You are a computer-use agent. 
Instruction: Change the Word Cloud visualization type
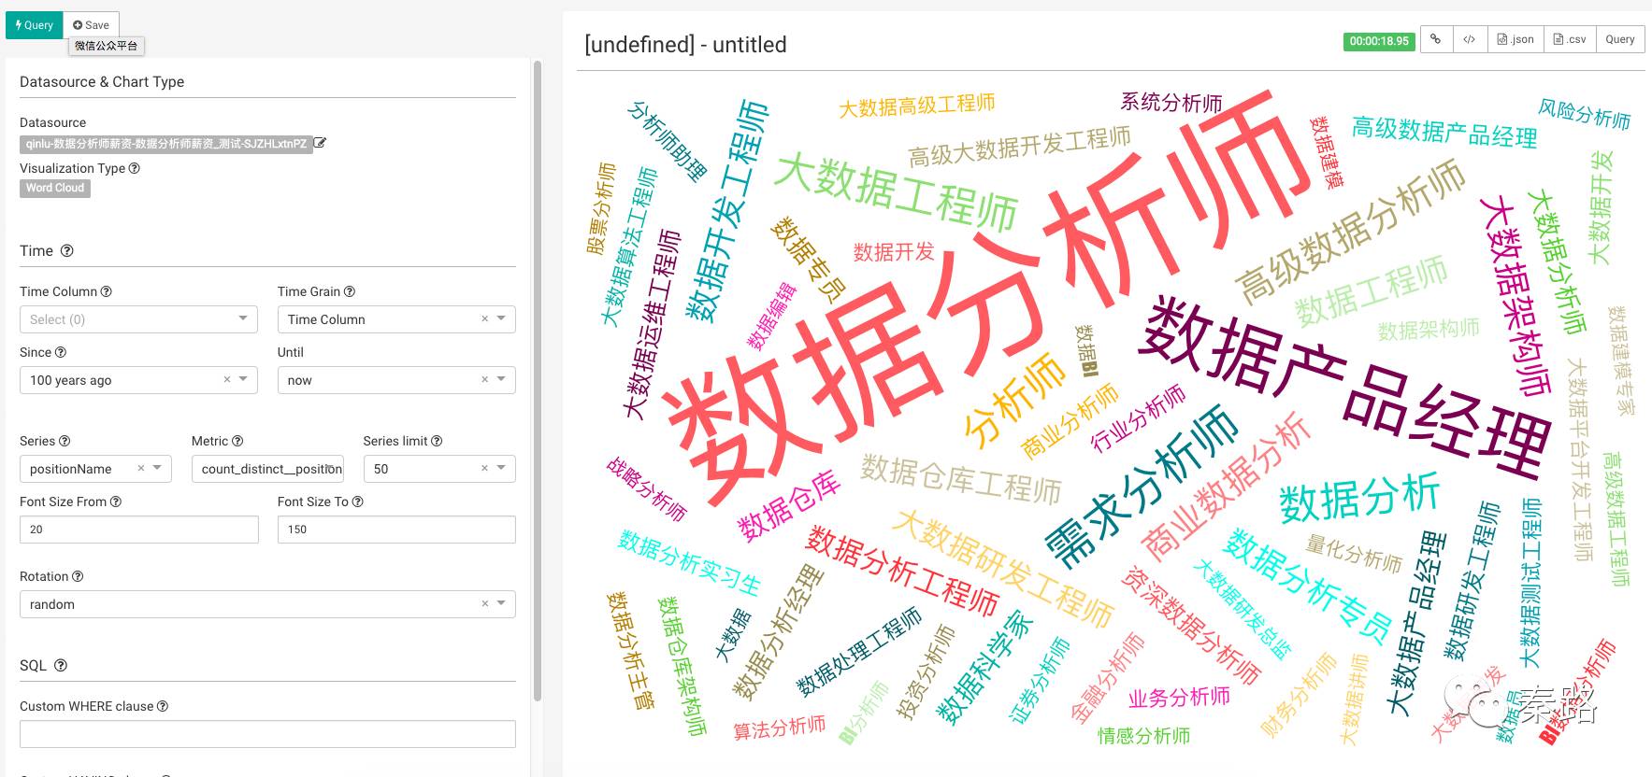55,188
